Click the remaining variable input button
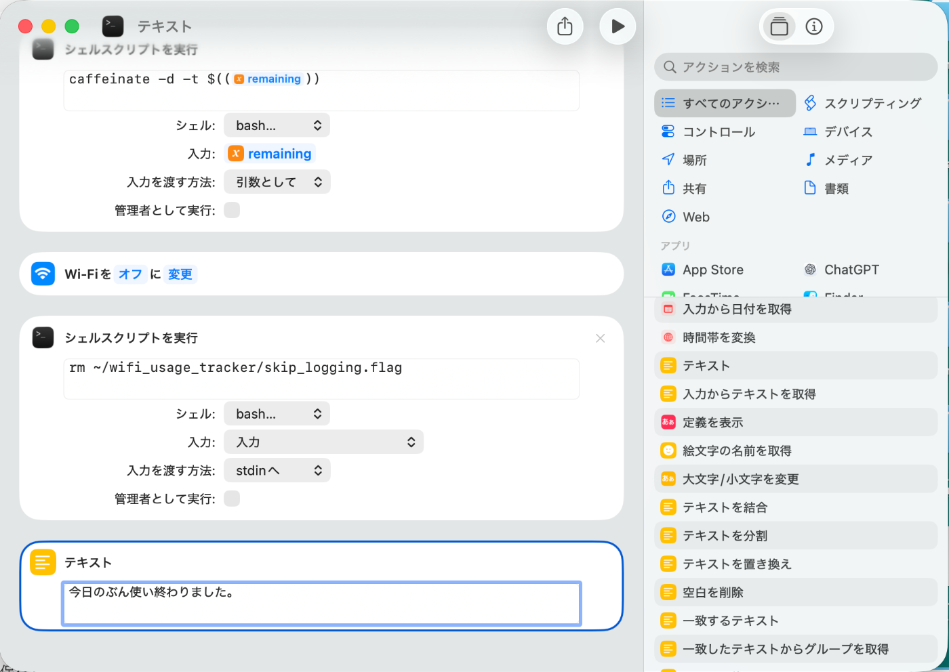Viewport: 949px width, 672px height. tap(270, 154)
